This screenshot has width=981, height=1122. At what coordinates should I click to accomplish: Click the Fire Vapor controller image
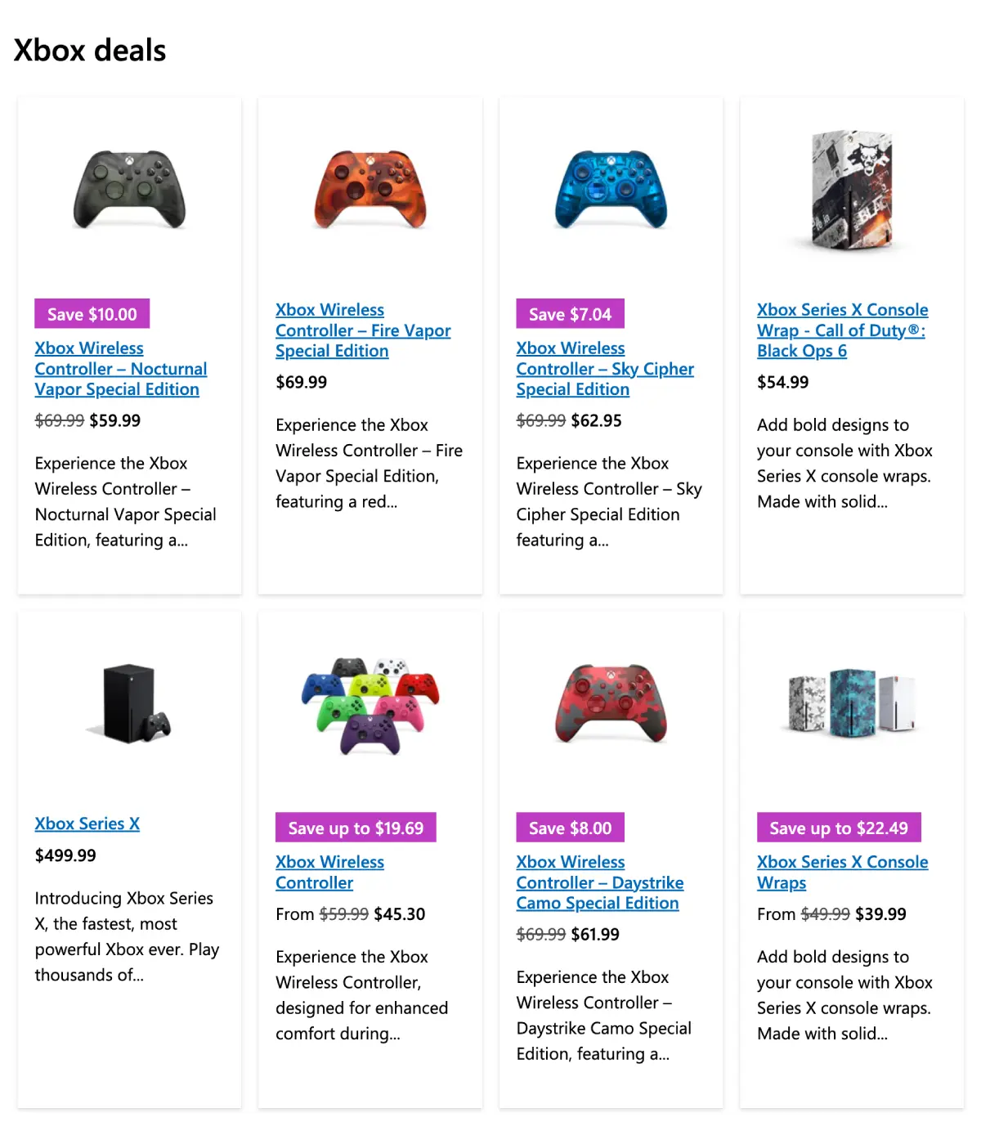point(370,190)
